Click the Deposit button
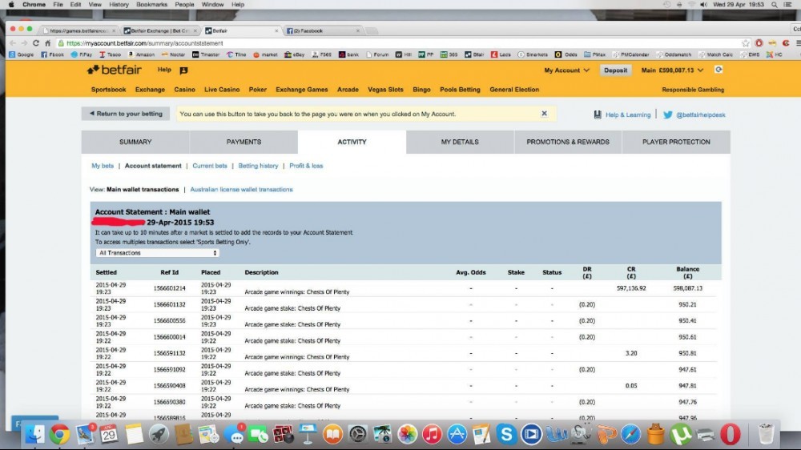Viewport: 801px width, 450px height. click(x=615, y=70)
